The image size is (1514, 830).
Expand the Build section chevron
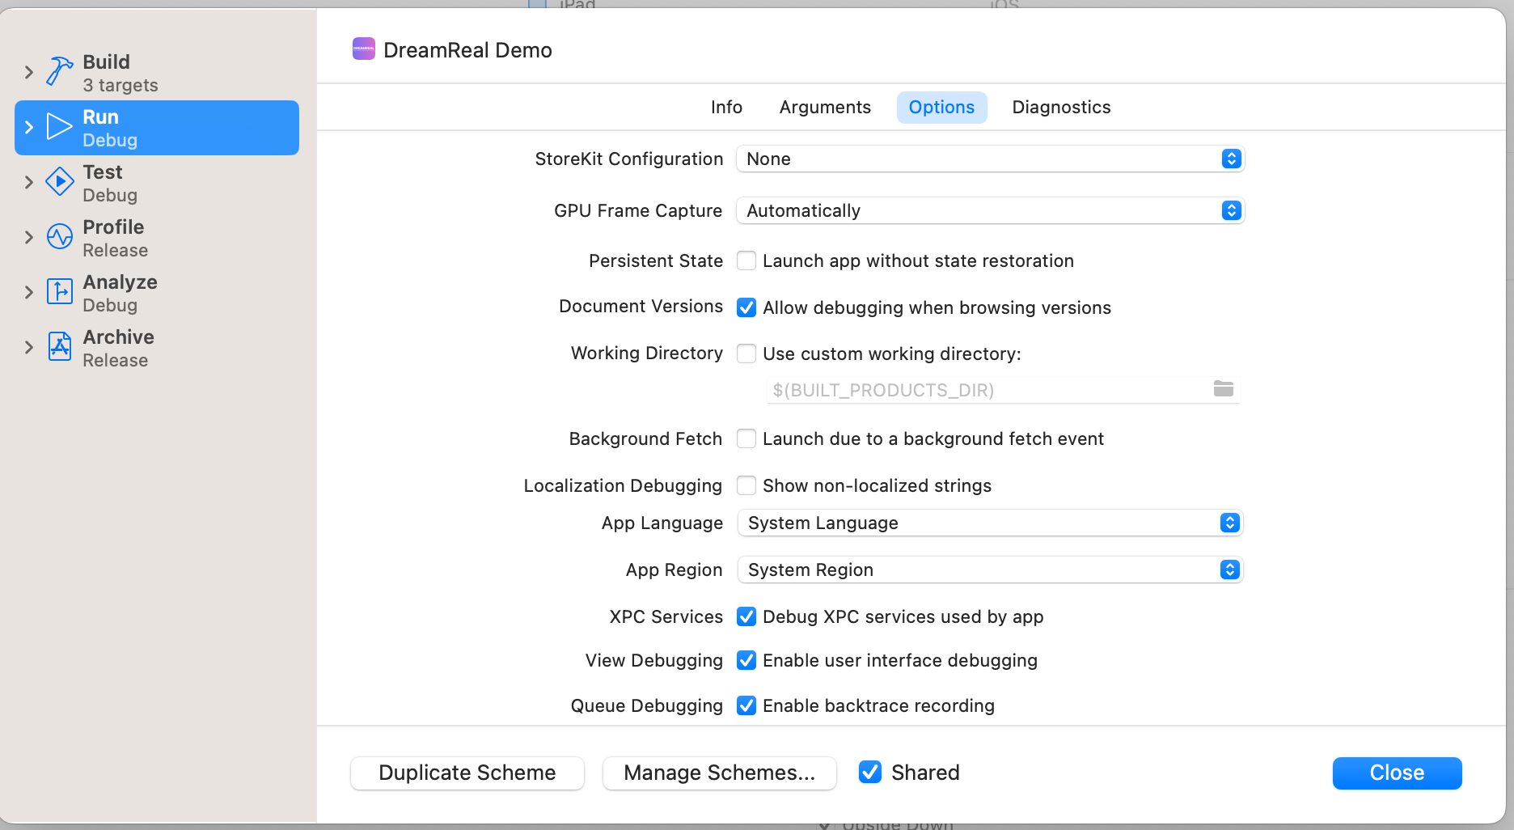29,72
